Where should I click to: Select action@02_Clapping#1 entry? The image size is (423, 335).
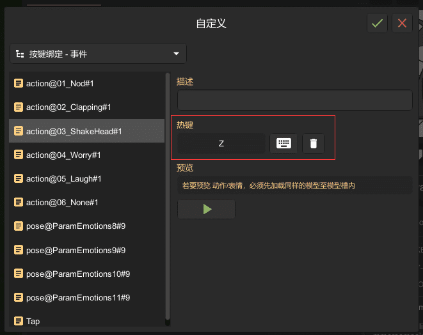click(x=86, y=107)
